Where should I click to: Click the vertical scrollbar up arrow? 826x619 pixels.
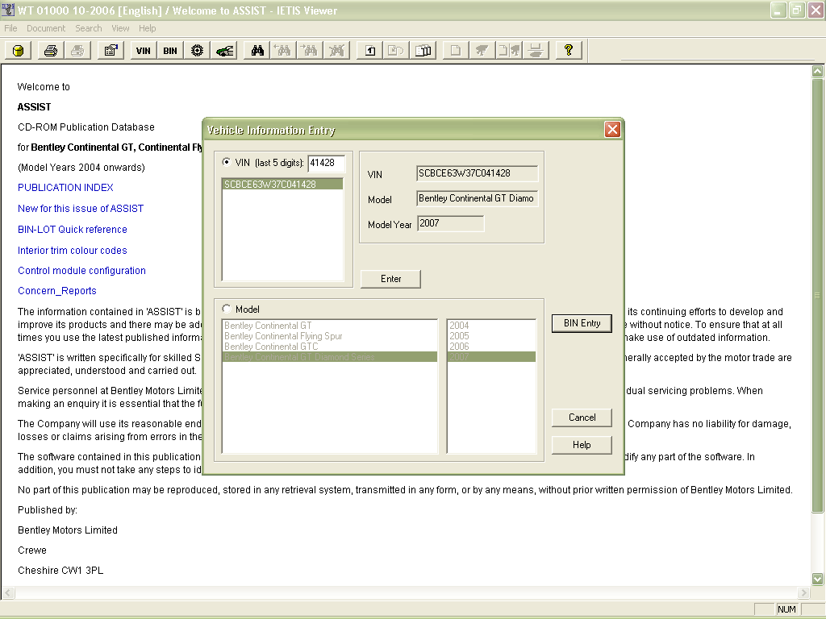click(817, 71)
